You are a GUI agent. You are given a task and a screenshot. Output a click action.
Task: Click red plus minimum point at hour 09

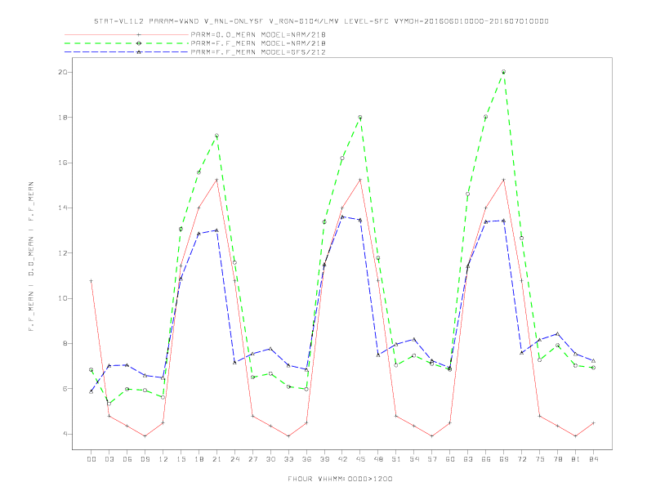coord(145,436)
